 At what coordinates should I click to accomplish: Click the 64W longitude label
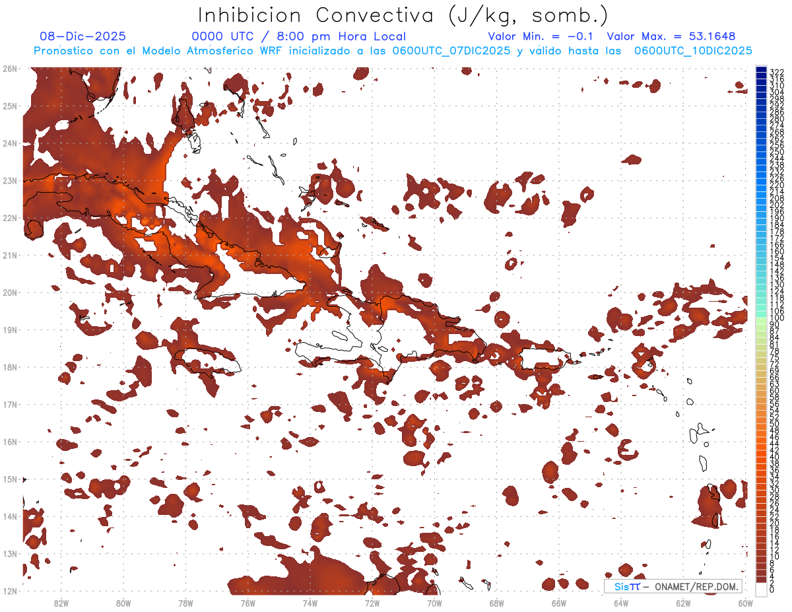tap(621, 603)
